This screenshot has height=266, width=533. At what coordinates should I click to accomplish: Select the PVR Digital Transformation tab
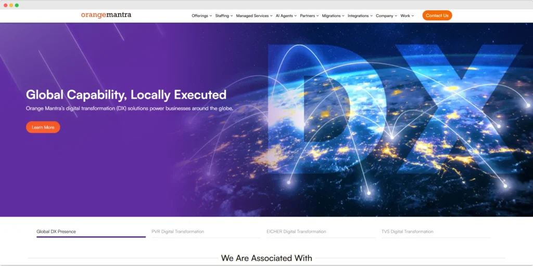(x=206, y=232)
